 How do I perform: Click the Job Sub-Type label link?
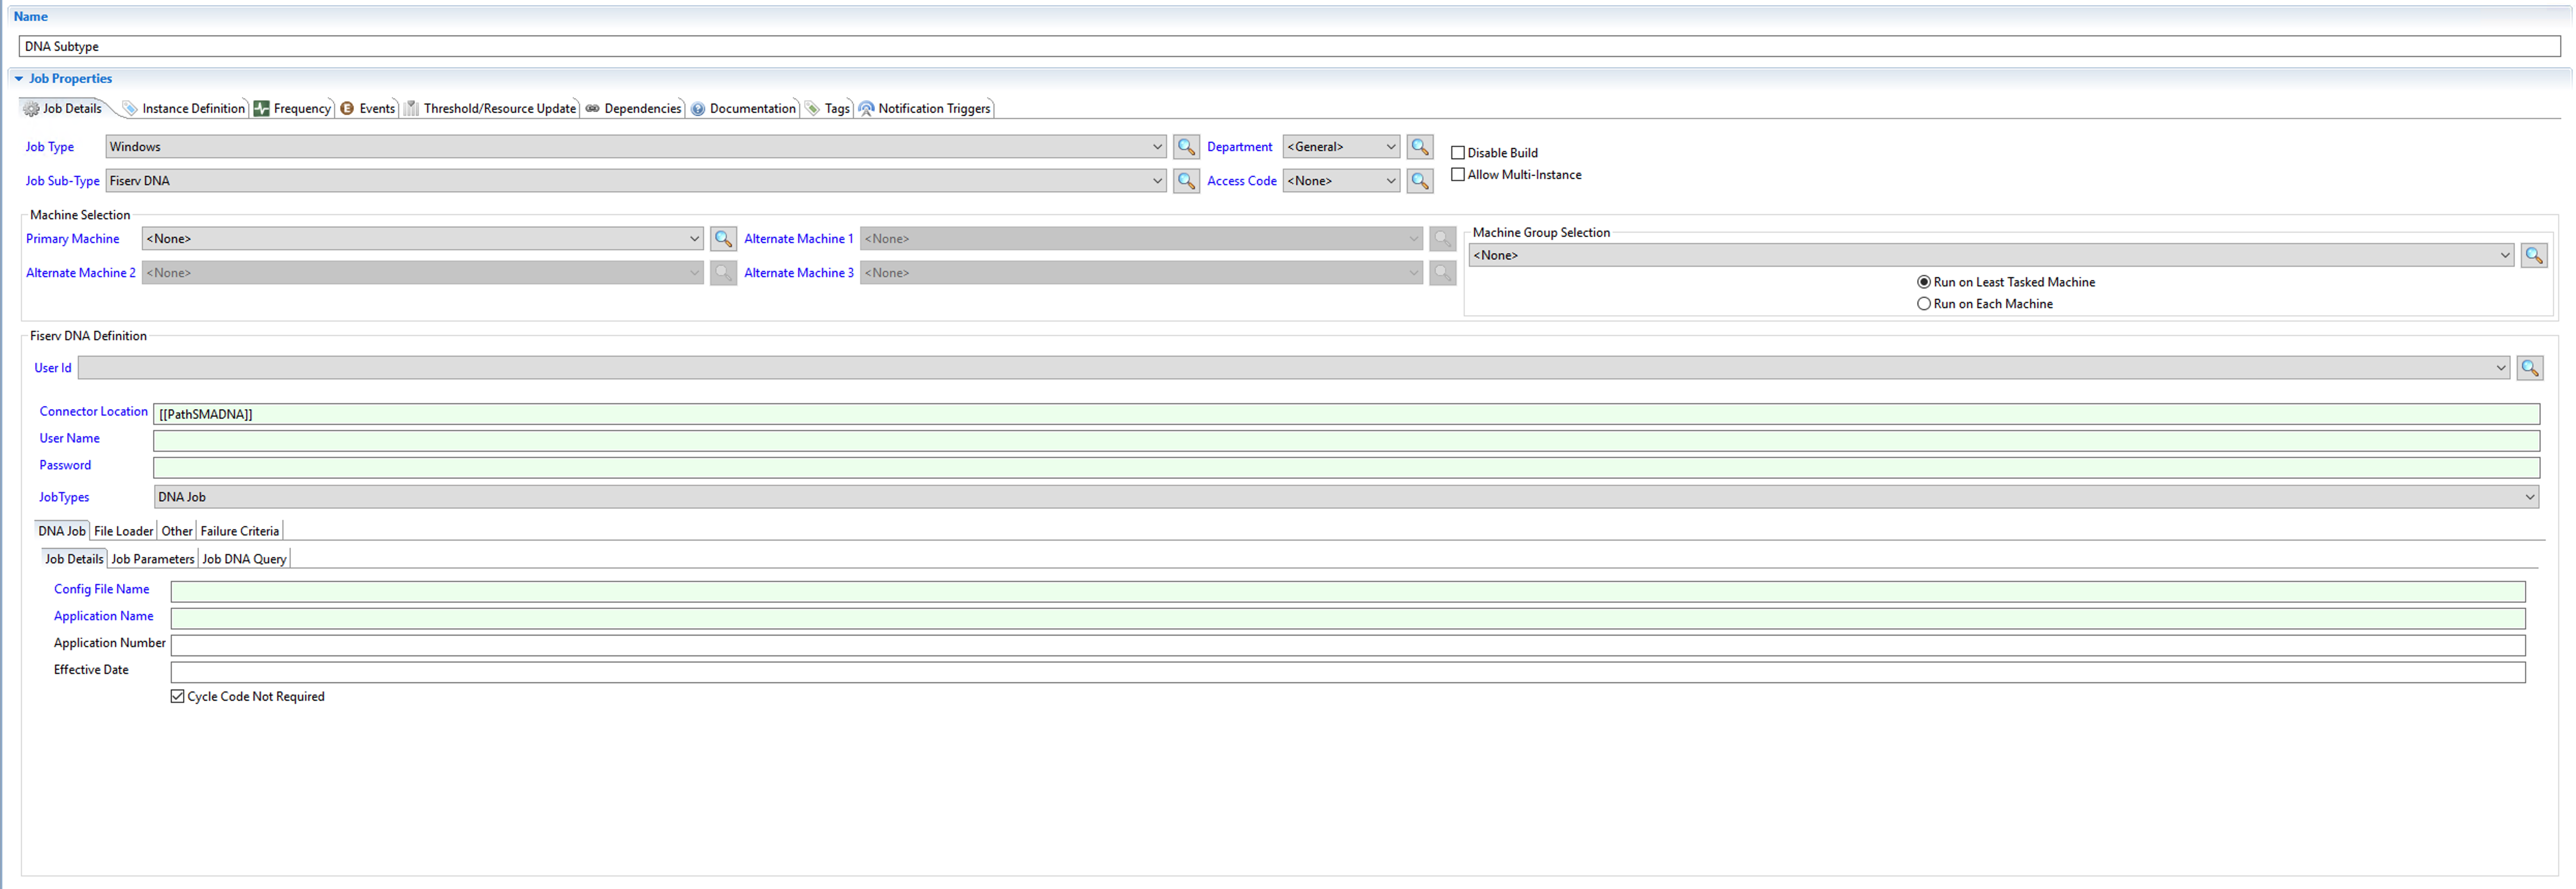click(62, 181)
